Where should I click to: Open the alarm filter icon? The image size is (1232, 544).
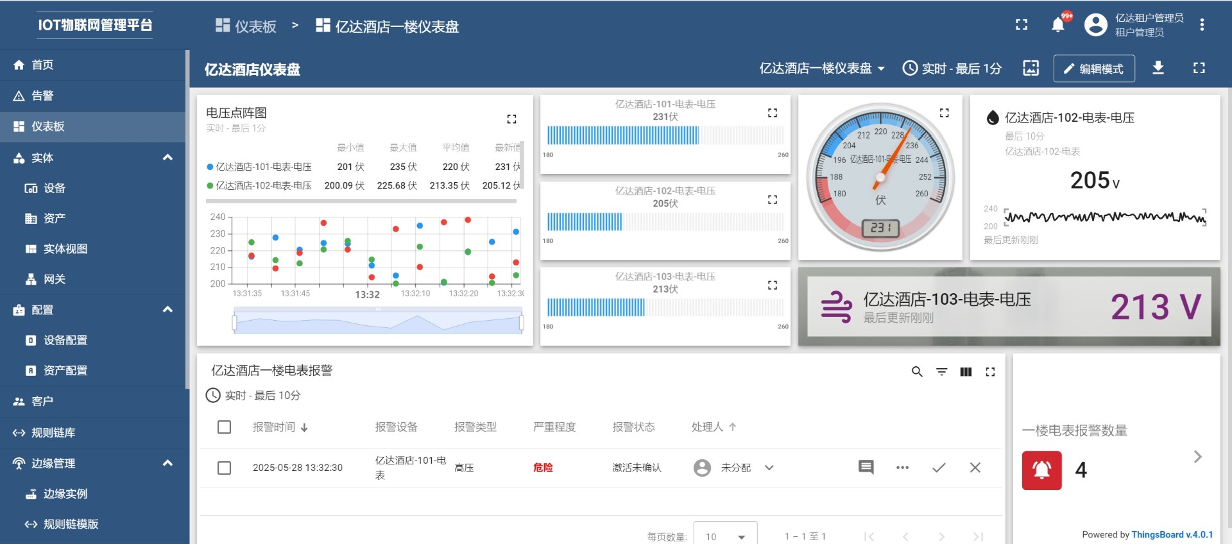click(x=941, y=372)
